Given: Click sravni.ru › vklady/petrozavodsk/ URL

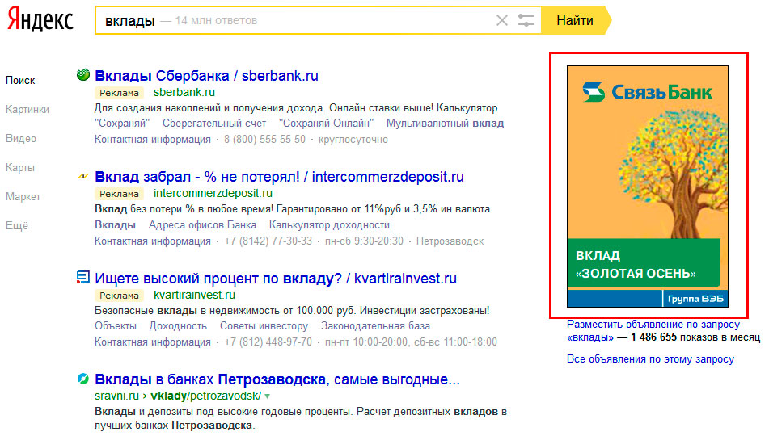Looking at the screenshot, I should 178,396.
